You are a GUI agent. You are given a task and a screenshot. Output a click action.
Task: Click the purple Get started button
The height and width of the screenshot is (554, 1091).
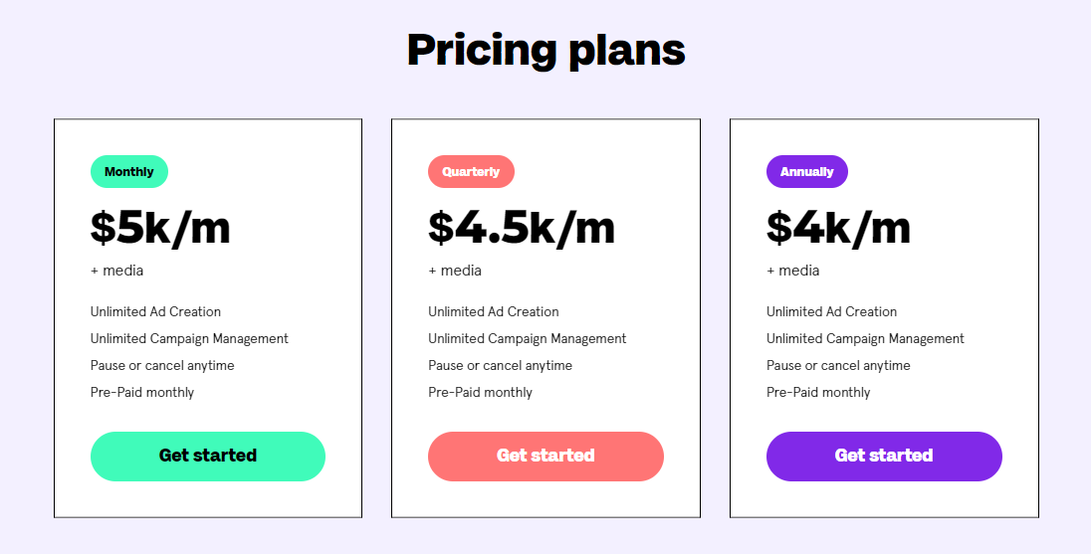[884, 456]
